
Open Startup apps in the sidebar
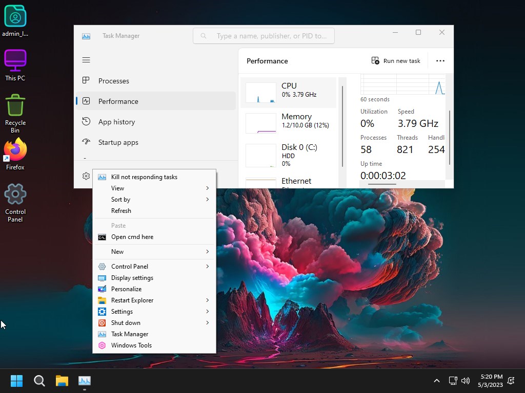[118, 142]
